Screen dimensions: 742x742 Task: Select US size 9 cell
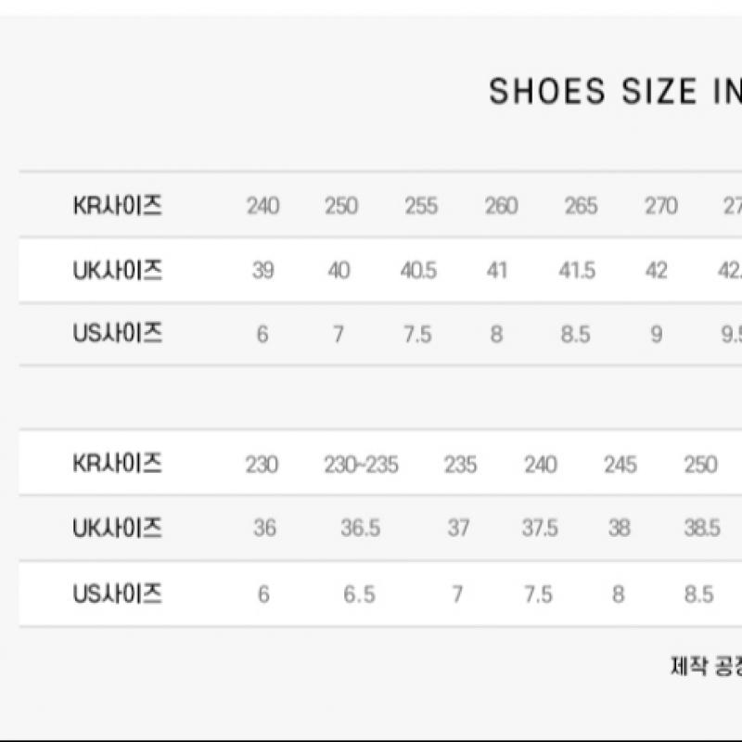coord(657,335)
